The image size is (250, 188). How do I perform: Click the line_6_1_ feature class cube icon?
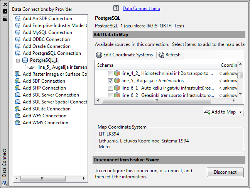(x=117, y=88)
